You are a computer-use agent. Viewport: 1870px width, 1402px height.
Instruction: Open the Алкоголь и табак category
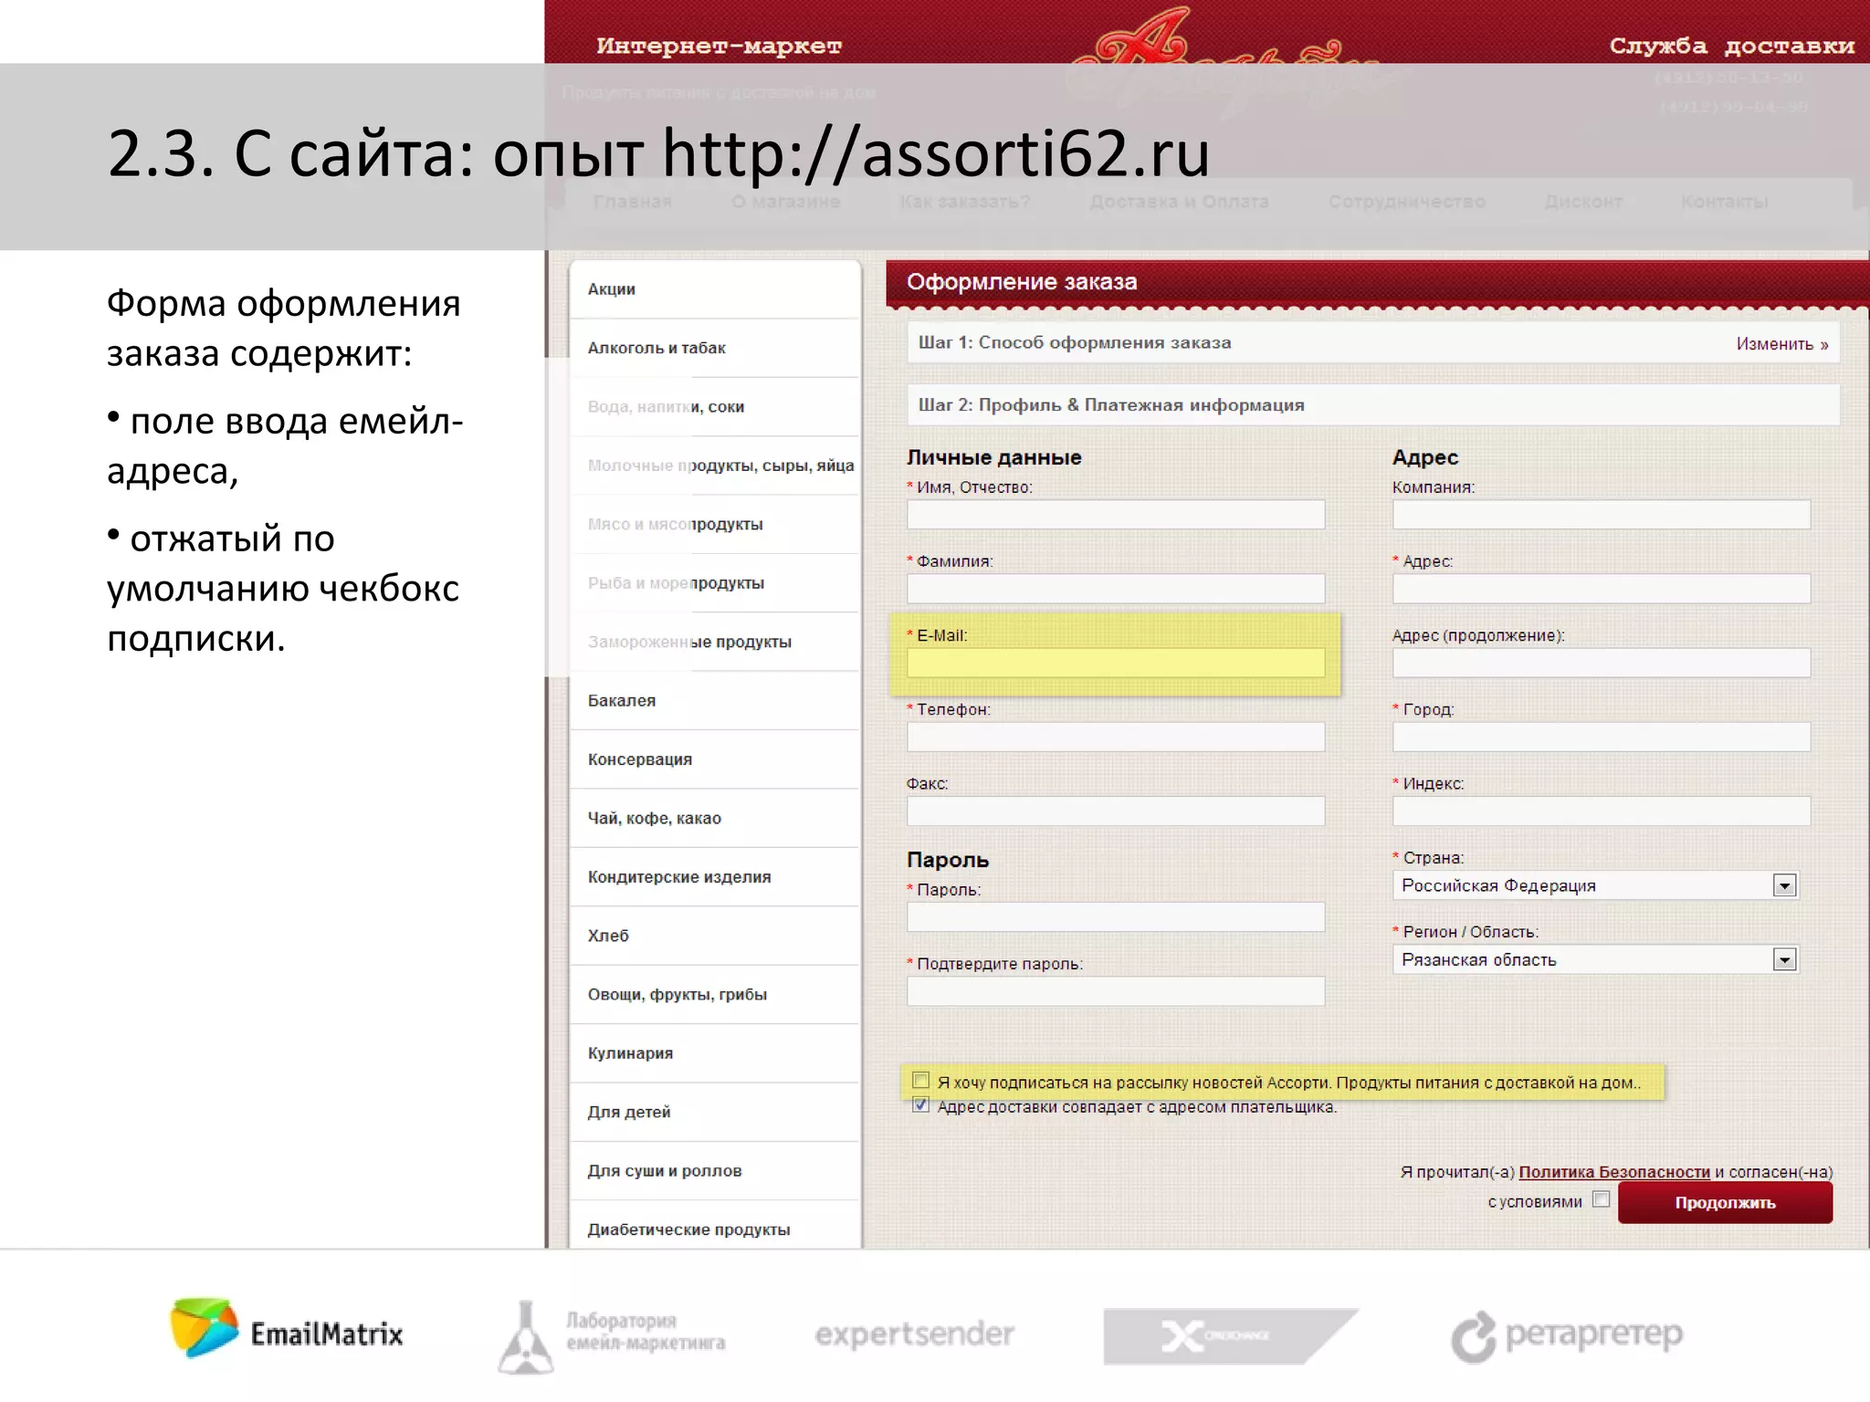click(714, 348)
